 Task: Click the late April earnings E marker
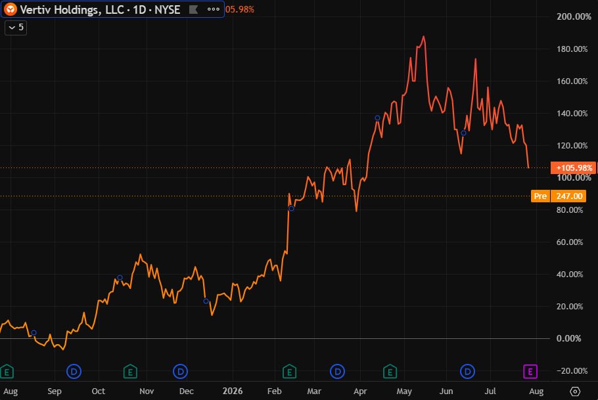coord(390,371)
